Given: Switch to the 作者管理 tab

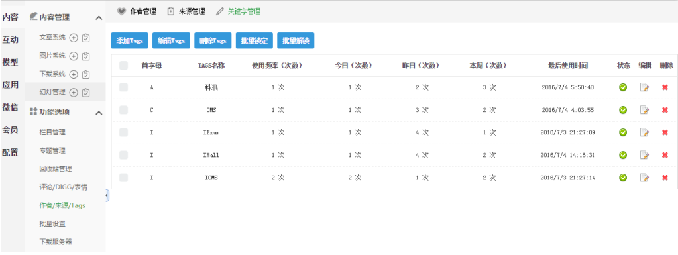Looking at the screenshot, I should [137, 12].
